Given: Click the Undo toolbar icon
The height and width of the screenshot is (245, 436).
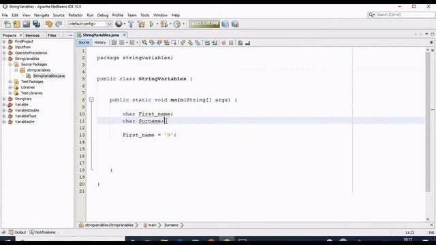Looking at the screenshot, I should (49, 24).
